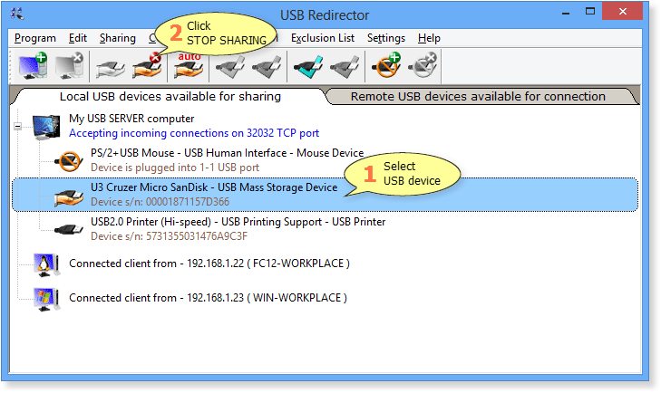
Task: Click the grey Share USB device hand icon
Action: 111,68
